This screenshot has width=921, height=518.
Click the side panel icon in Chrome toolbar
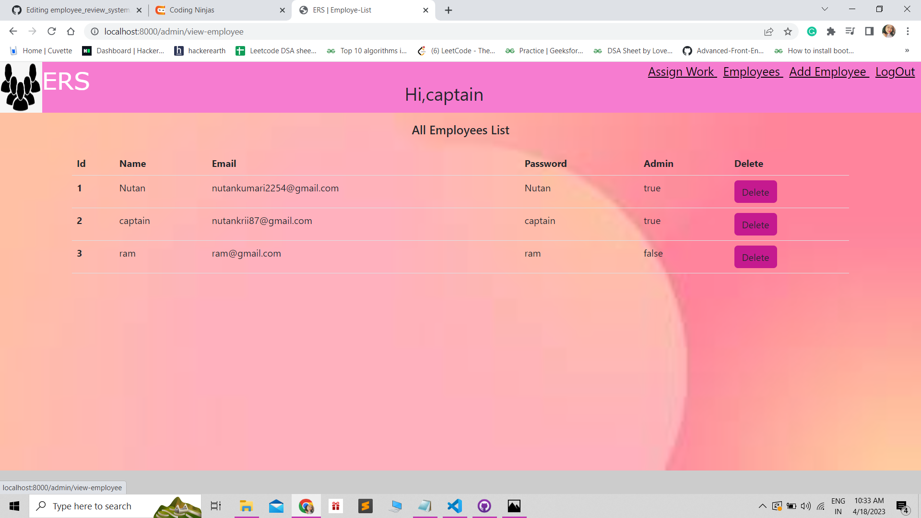click(870, 31)
